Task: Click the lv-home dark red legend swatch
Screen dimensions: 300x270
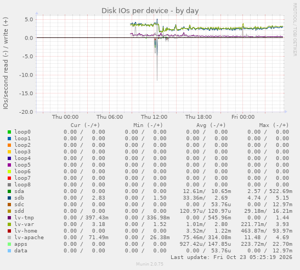Action: [x=9, y=231]
